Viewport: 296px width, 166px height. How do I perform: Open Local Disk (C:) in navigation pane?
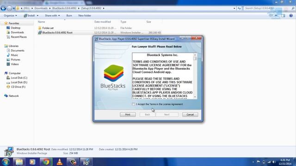[x=19, y=78]
